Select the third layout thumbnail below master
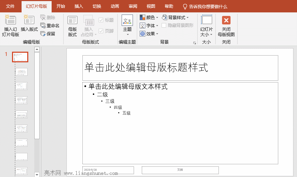The image size is (297, 177). (22, 100)
